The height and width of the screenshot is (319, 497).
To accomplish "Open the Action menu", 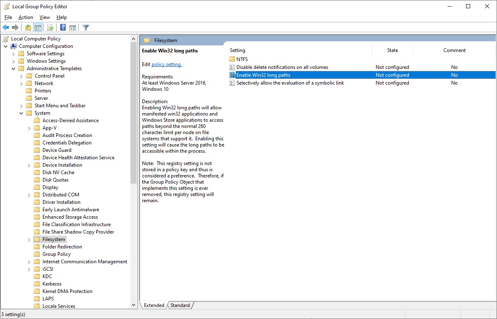I will click(26, 17).
